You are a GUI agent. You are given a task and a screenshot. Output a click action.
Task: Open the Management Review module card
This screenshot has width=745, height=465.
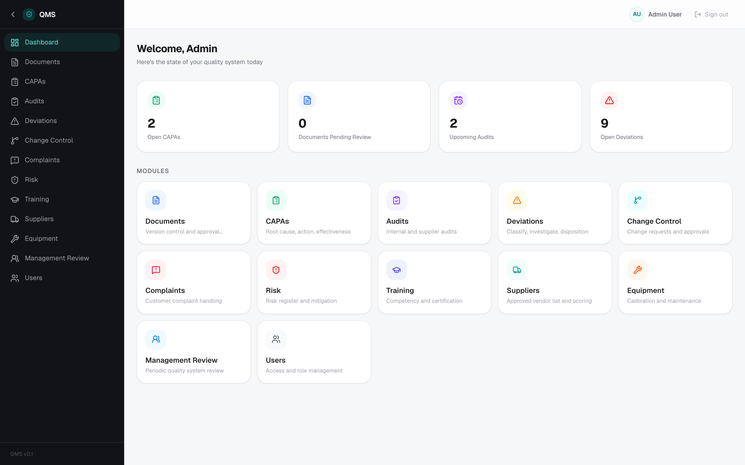(194, 352)
